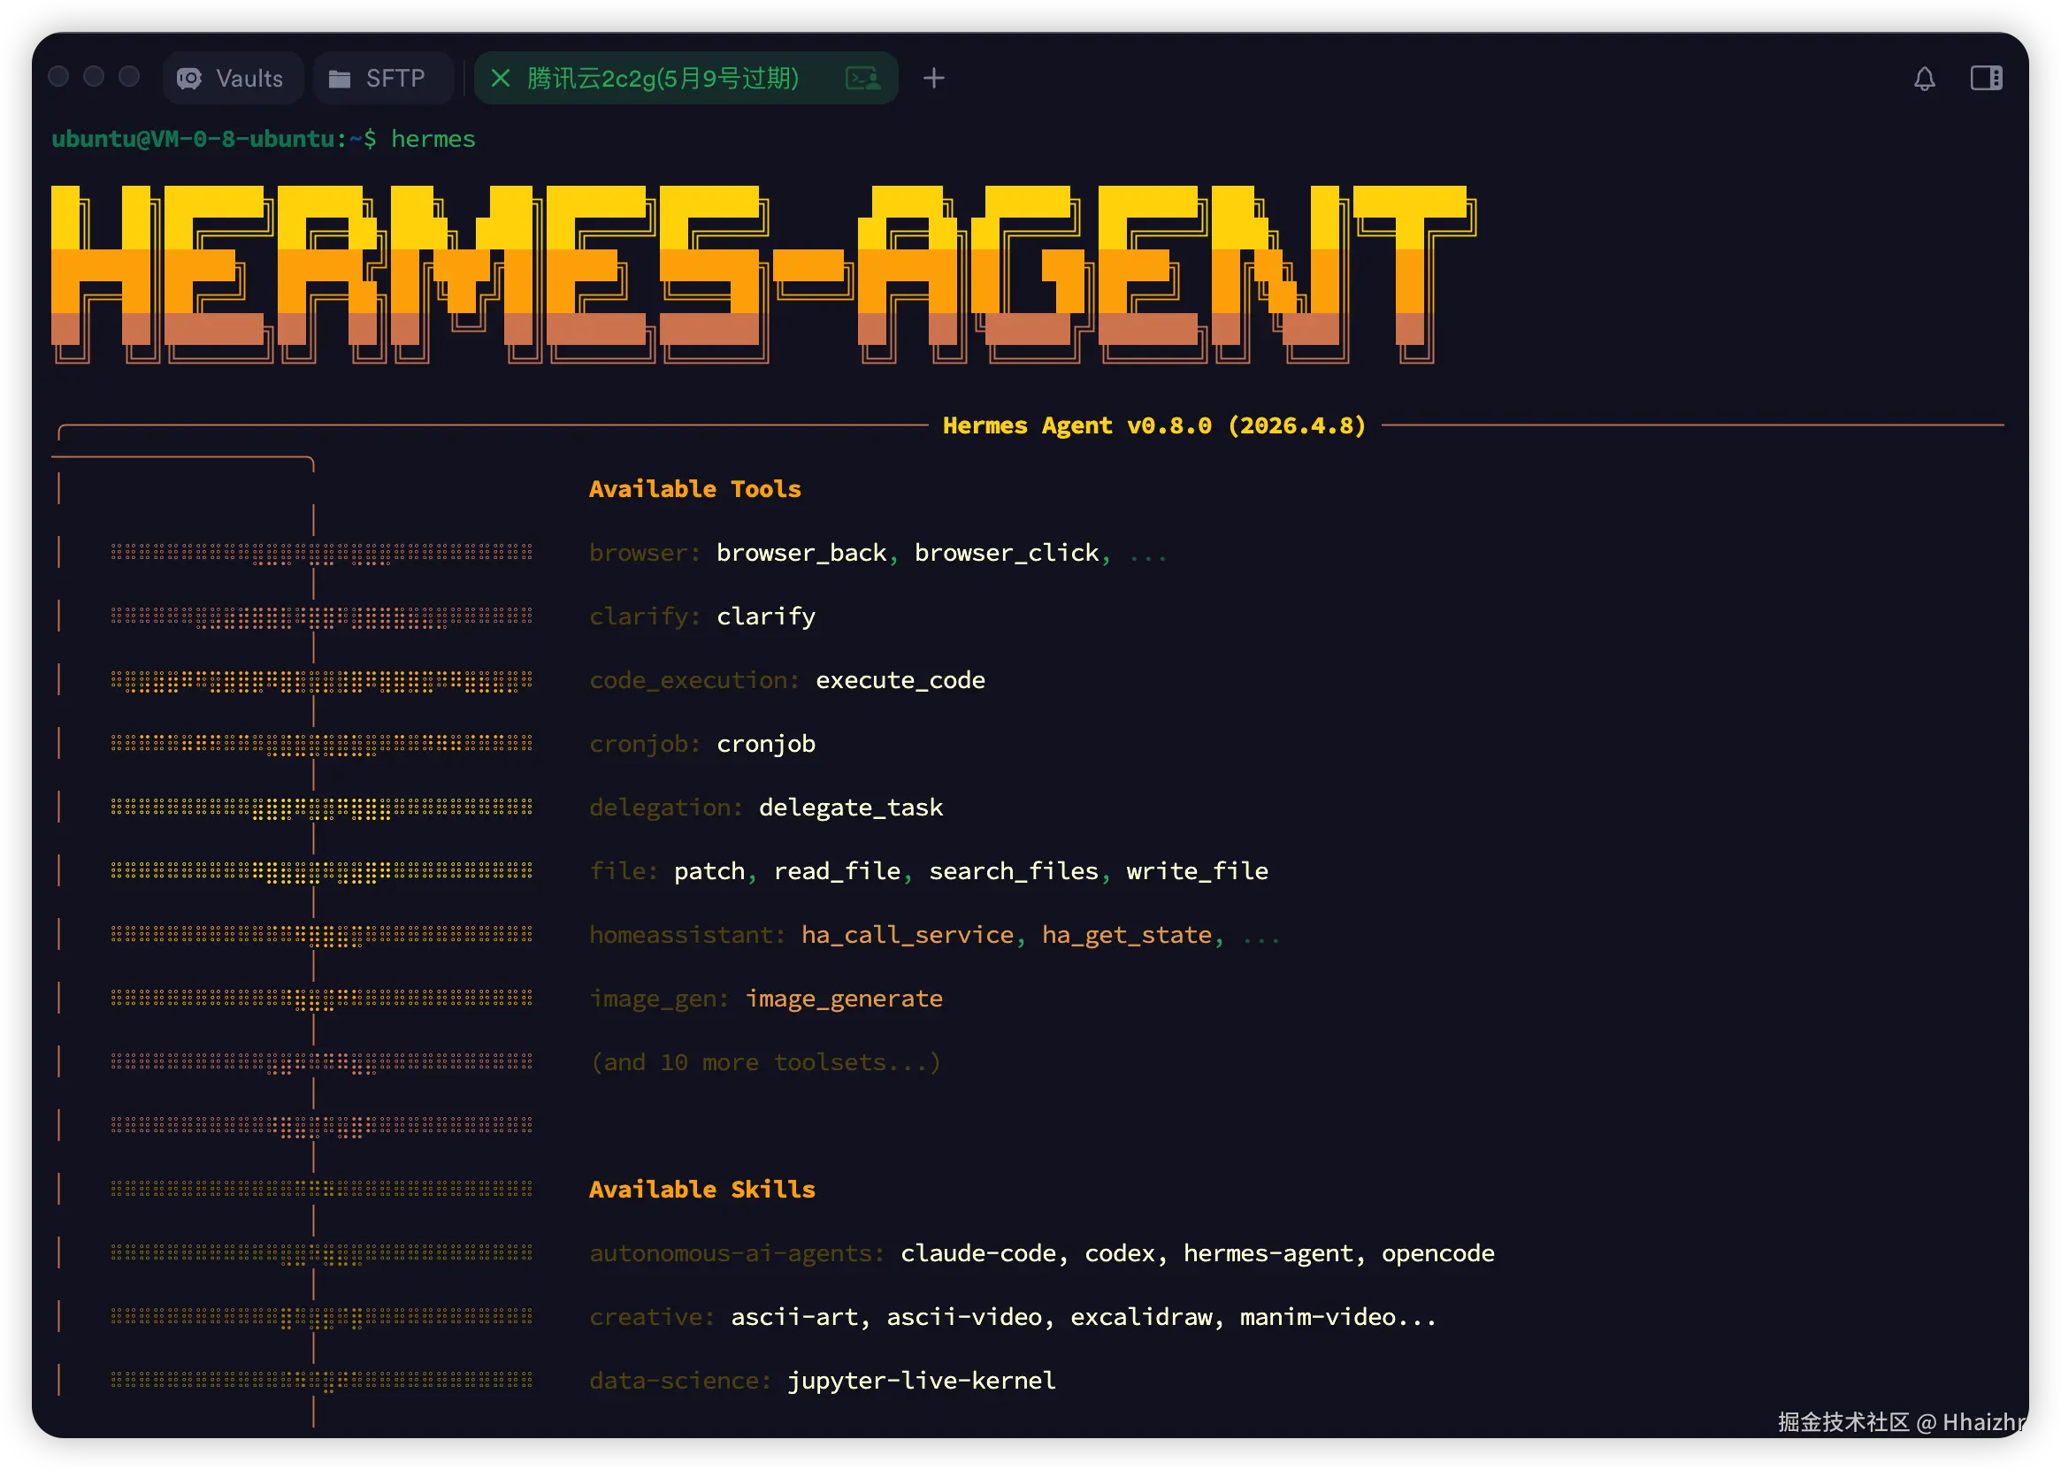Image resolution: width=2061 pixels, height=1470 pixels.
Task: Click the '(and 10 more toolsets...)' text
Action: (x=766, y=1062)
